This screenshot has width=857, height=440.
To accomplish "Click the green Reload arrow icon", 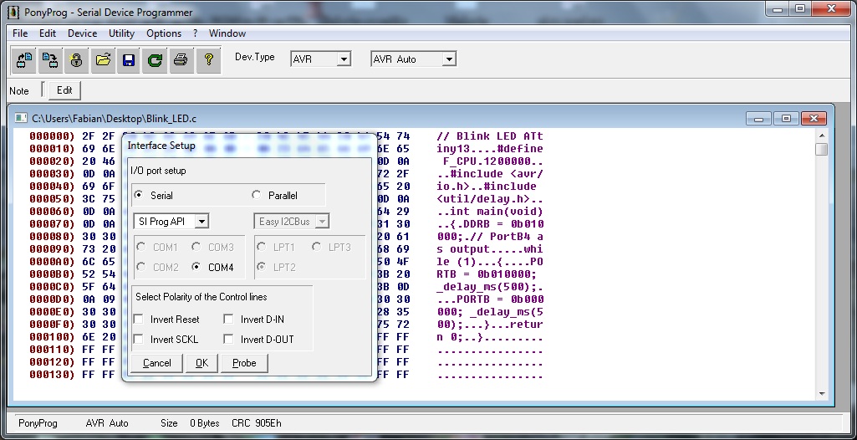I will (155, 59).
